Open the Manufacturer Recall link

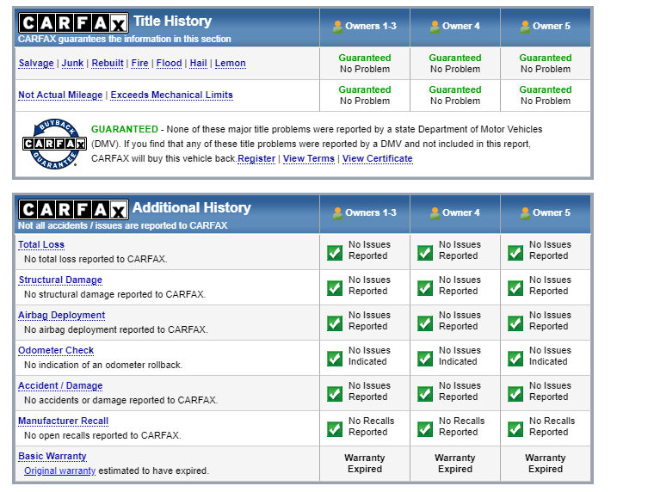click(x=64, y=421)
